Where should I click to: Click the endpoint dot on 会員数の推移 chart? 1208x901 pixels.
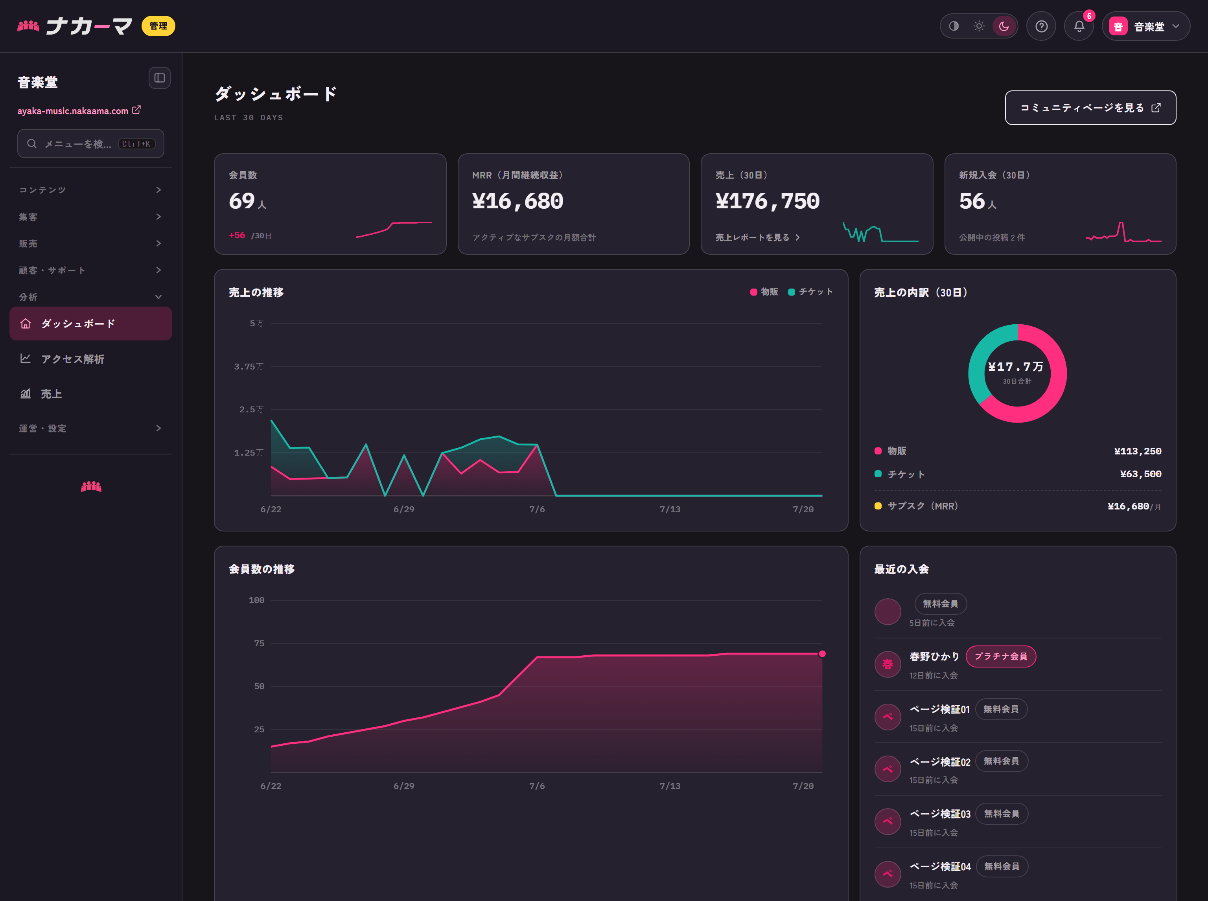point(822,653)
